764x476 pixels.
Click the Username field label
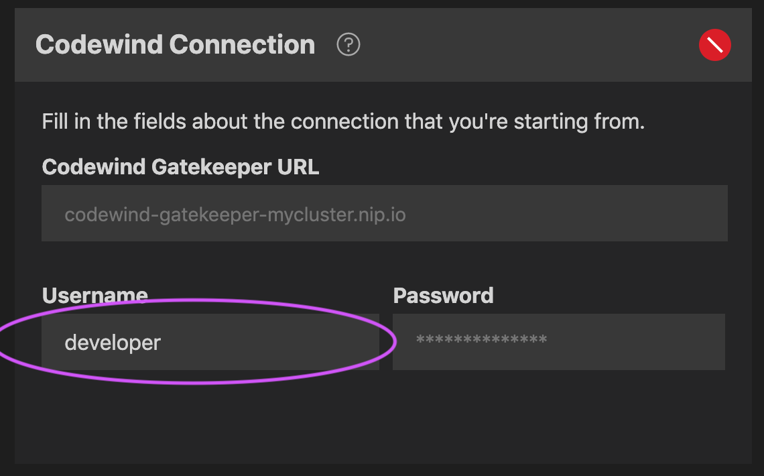[94, 294]
